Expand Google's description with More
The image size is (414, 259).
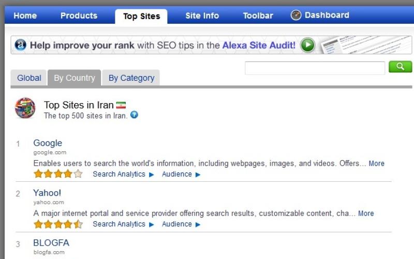point(376,163)
